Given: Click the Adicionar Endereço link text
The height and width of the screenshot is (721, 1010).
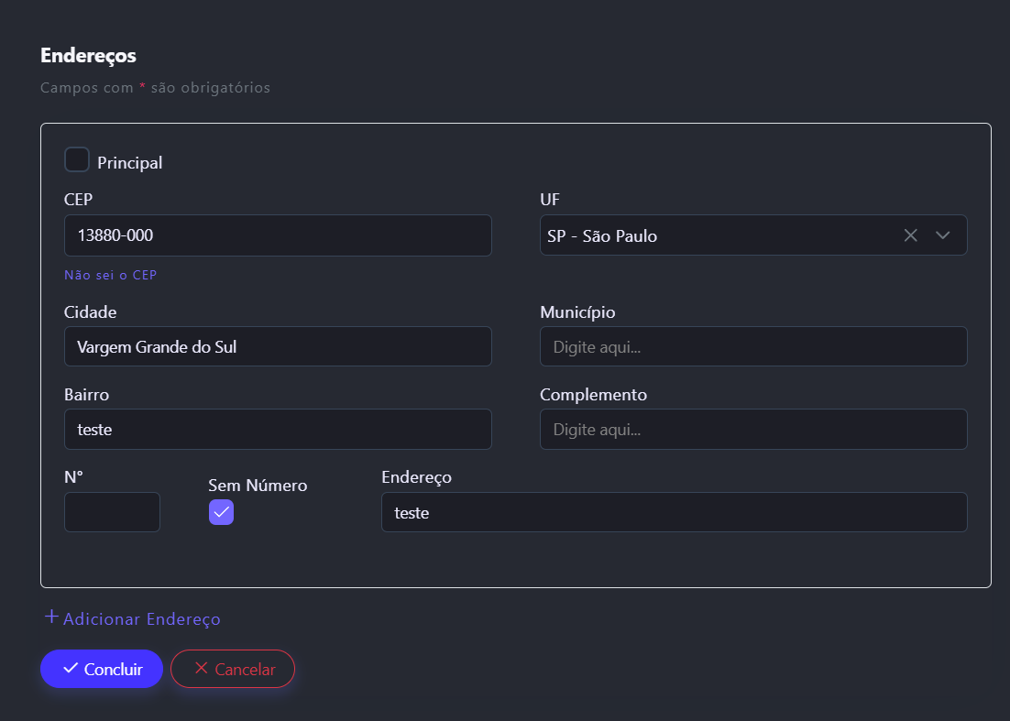Looking at the screenshot, I should pyautogui.click(x=141, y=619).
